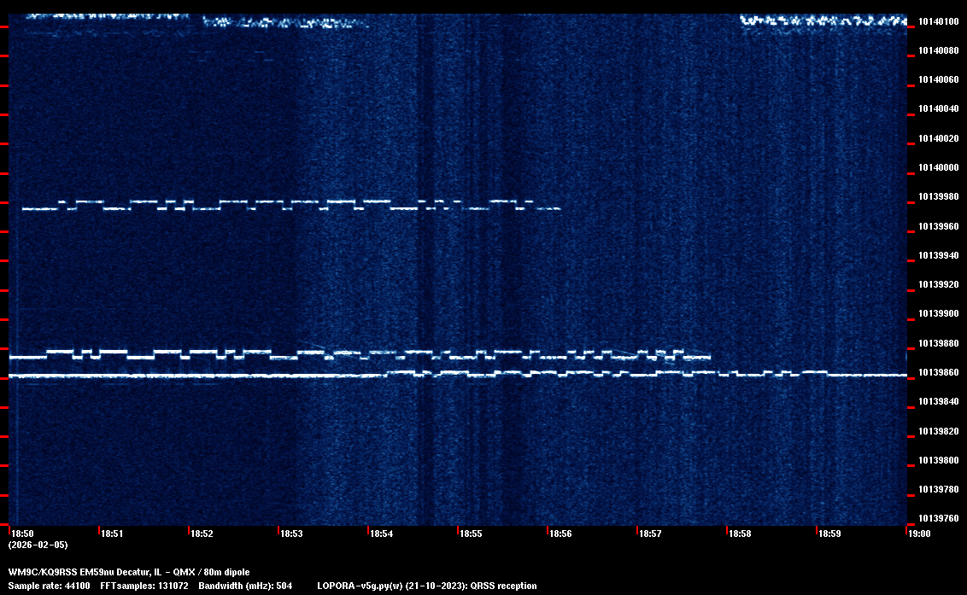Select the 10140000 frequency label
This screenshot has width=967, height=595.
click(x=937, y=167)
